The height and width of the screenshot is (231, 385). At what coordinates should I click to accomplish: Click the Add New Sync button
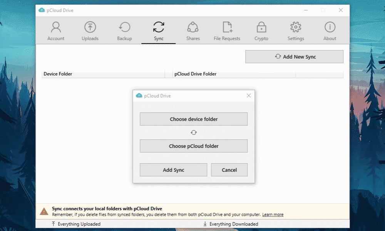click(x=294, y=57)
